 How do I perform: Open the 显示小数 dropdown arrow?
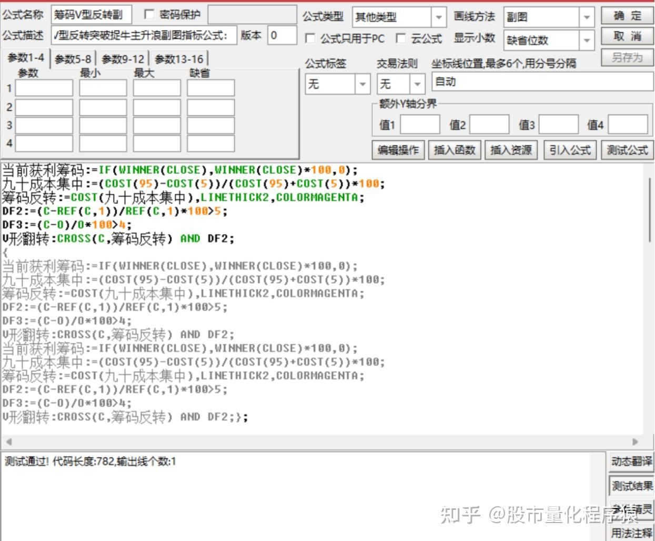click(x=587, y=40)
